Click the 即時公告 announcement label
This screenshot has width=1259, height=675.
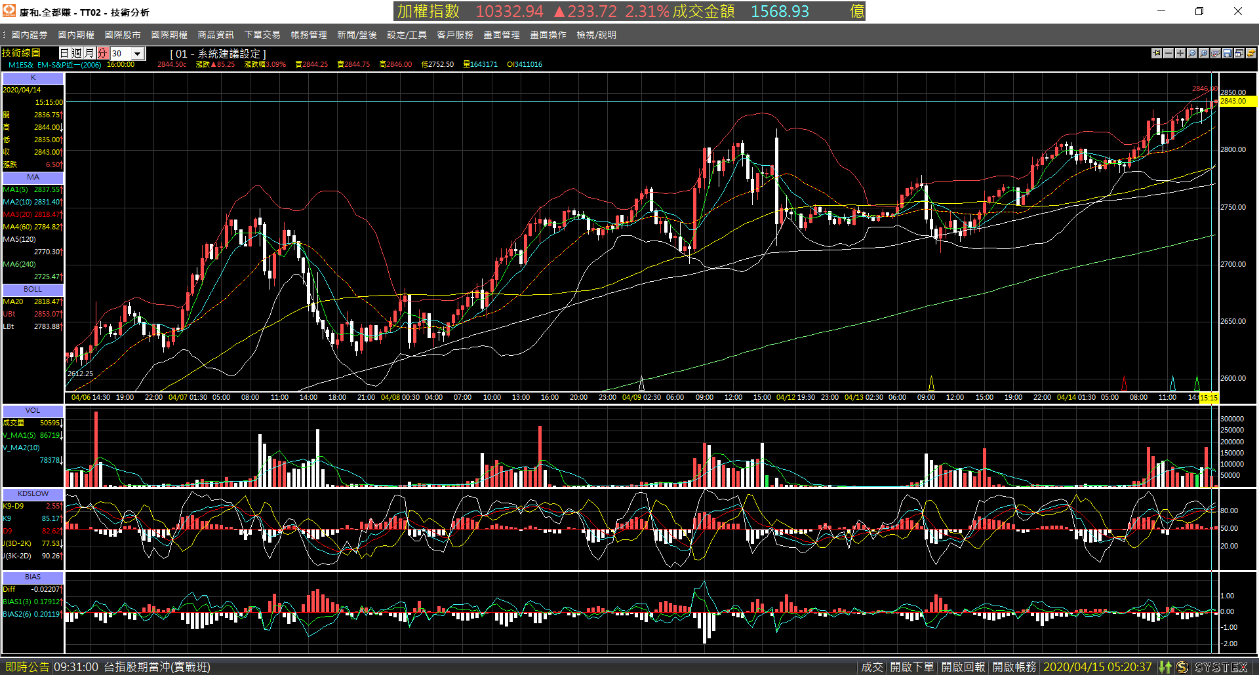[27, 667]
